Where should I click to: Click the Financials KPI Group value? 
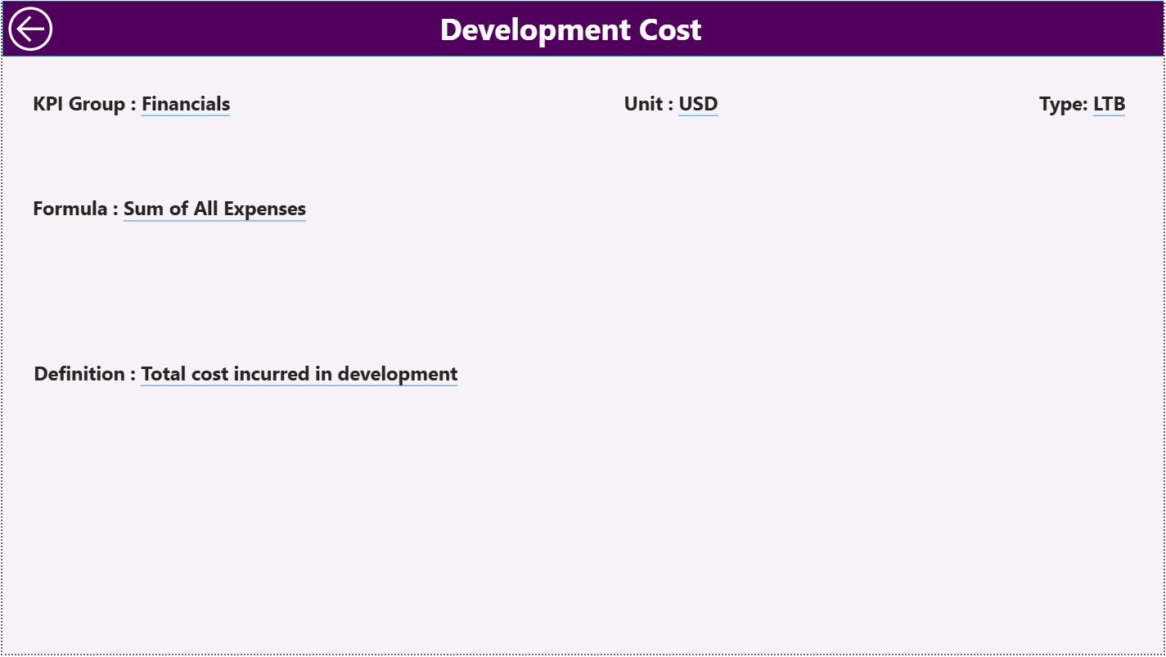point(186,104)
